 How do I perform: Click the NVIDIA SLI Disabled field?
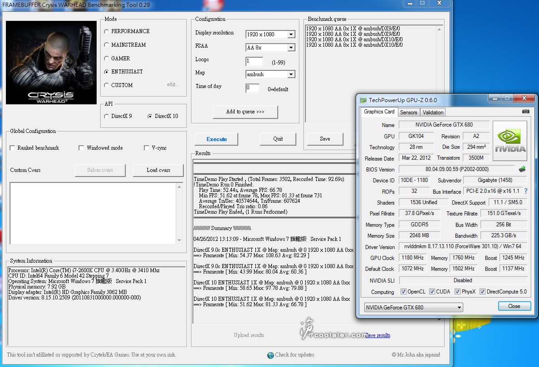pos(463,280)
